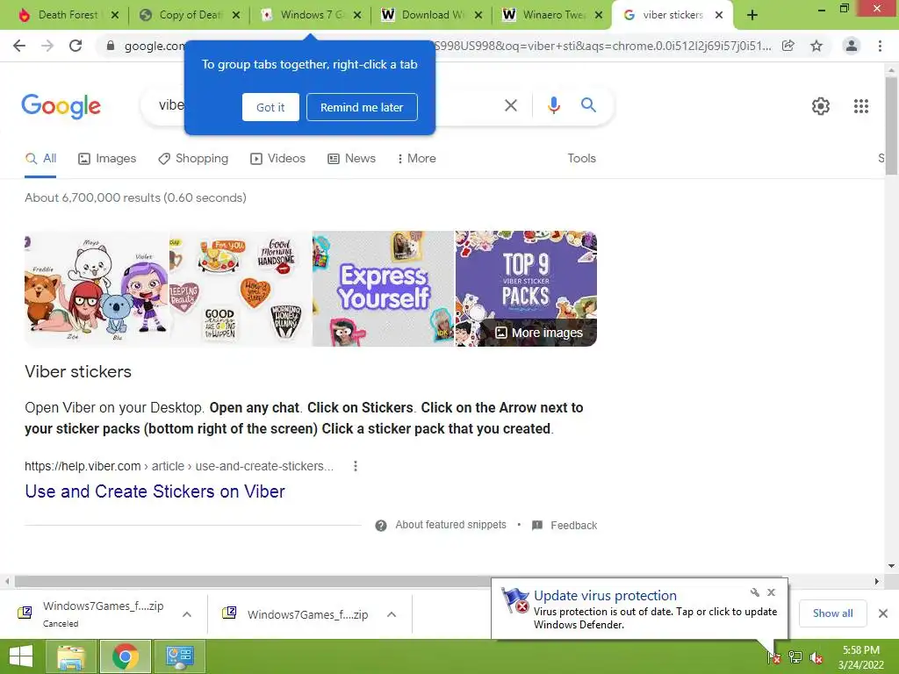Viewport: 899px width, 674px height.
Task: Share this page via the share icon
Action: coord(788,46)
